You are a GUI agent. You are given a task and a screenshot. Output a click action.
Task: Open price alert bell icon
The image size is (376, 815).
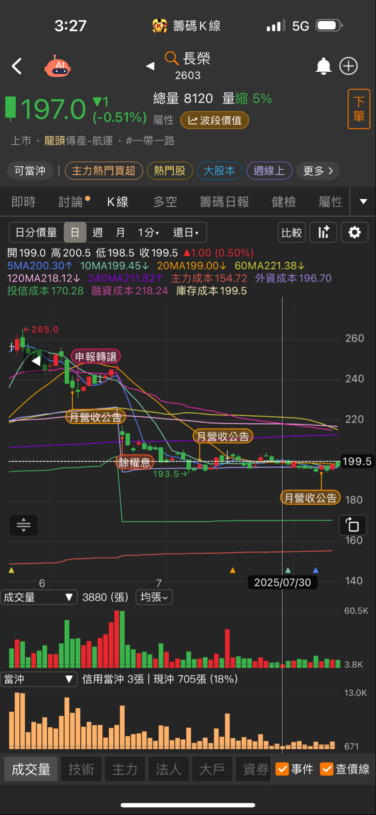coord(323,66)
